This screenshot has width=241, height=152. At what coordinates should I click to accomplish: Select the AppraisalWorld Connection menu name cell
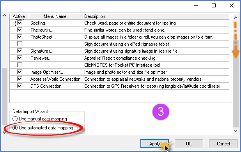(56, 79)
